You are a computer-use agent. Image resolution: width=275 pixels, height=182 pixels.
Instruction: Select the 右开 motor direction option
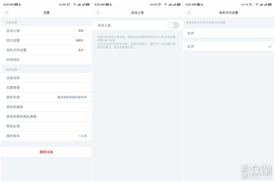[x=228, y=33]
